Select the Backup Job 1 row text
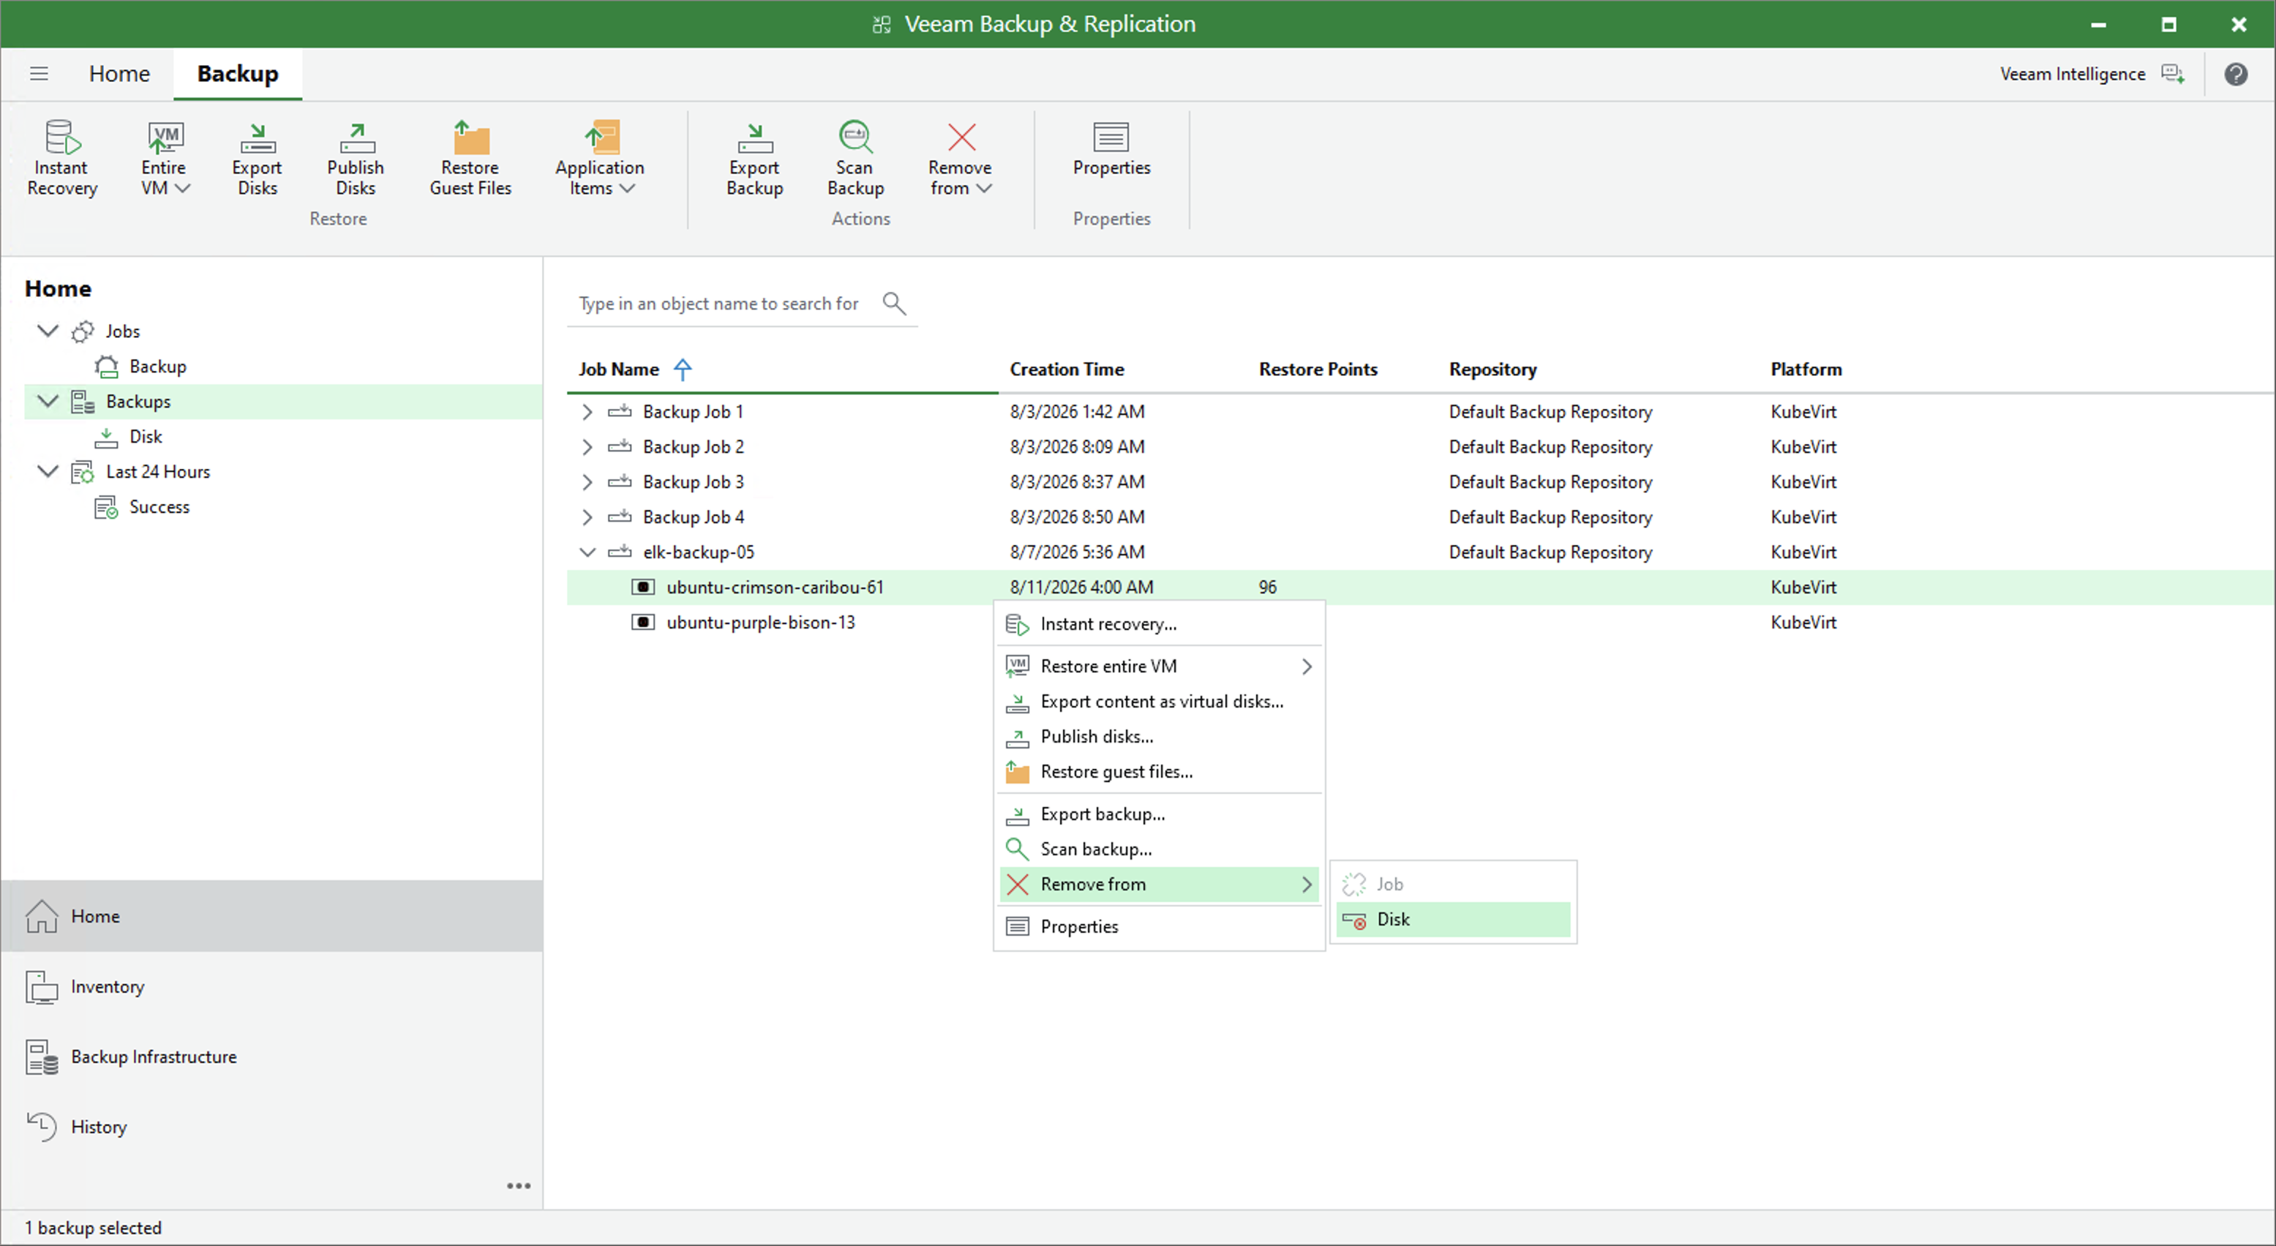The image size is (2276, 1246). click(x=693, y=412)
